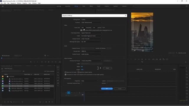The width and height of the screenshot is (189, 106).
Task: Open the video Display Format timecode dropdown
Action: [91, 39]
